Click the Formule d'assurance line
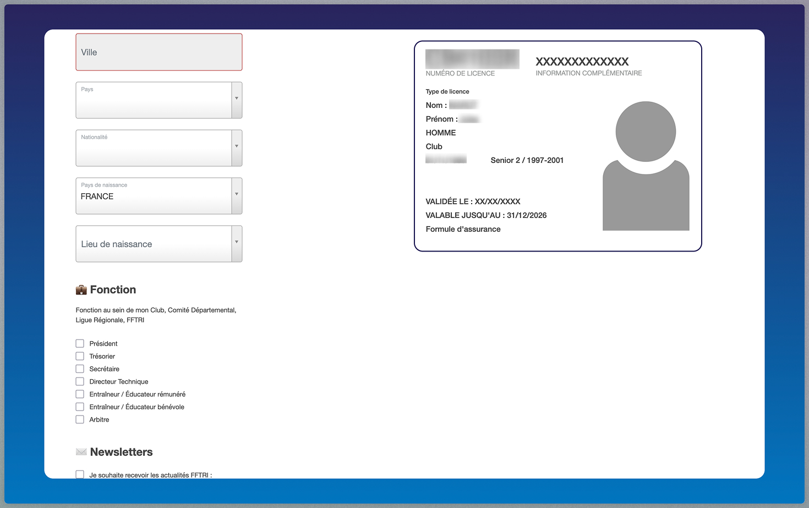The image size is (809, 508). (463, 229)
